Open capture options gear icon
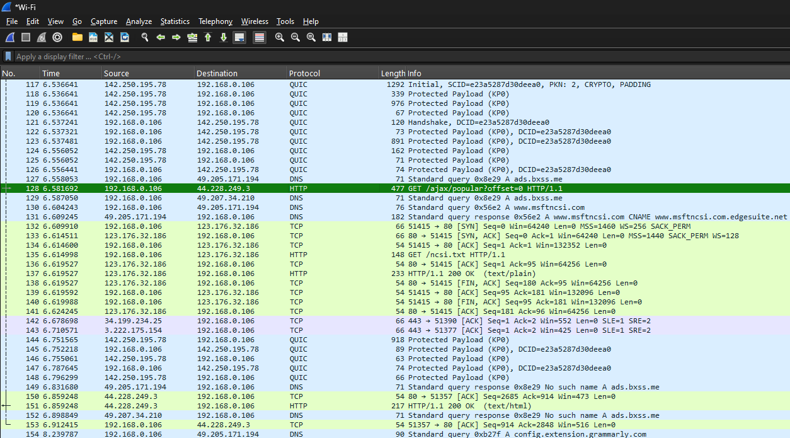 pyautogui.click(x=57, y=38)
